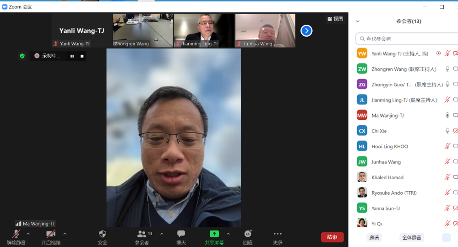Show next video thumbnails with blue arrow
The width and height of the screenshot is (458, 247).
click(x=306, y=31)
